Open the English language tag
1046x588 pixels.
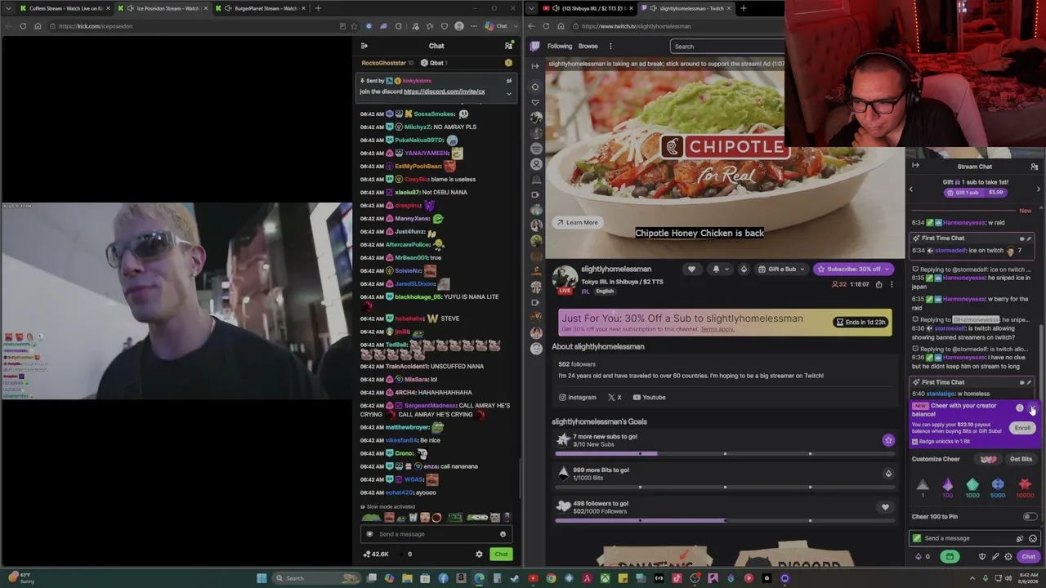(x=605, y=292)
